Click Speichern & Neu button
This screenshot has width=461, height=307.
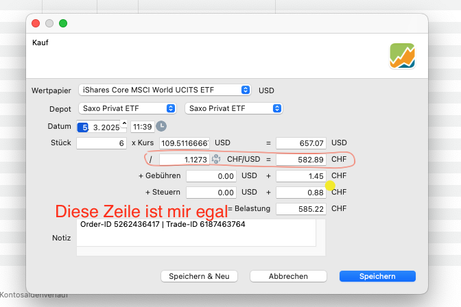(199, 276)
